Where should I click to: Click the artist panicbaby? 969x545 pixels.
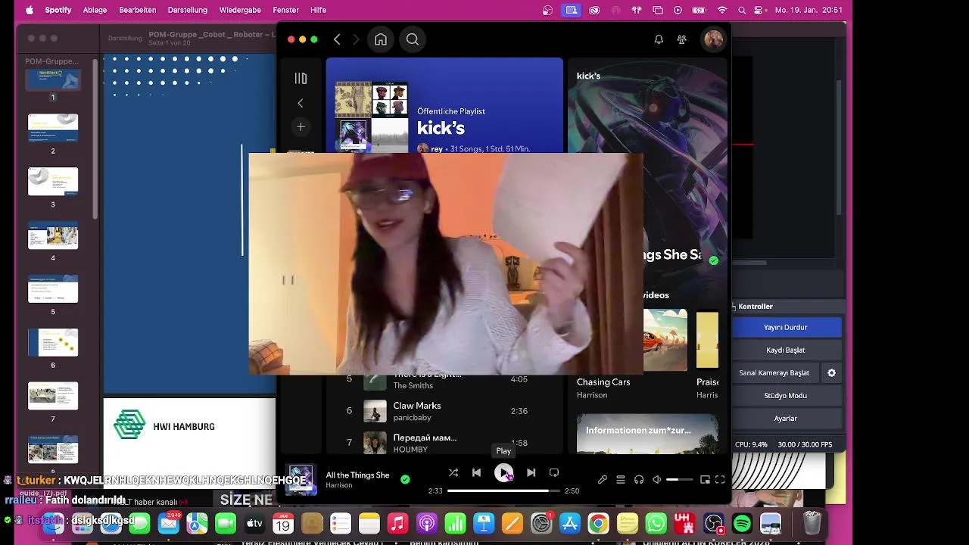[412, 417]
